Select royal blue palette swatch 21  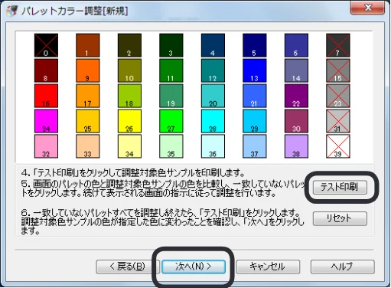pyautogui.click(x=255, y=96)
